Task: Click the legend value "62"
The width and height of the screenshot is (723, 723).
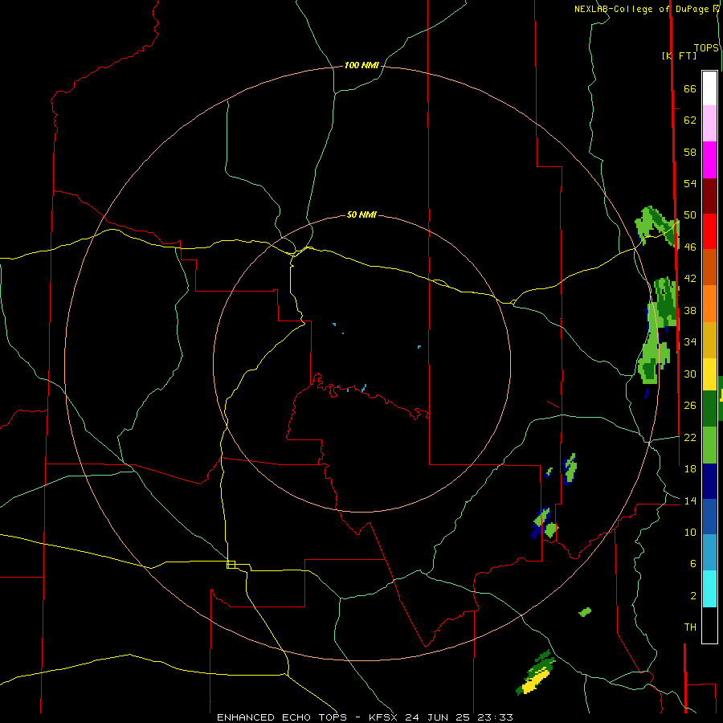Action: [x=690, y=120]
